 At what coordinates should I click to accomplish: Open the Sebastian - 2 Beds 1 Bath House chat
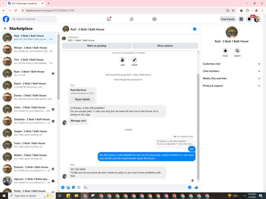29,121
